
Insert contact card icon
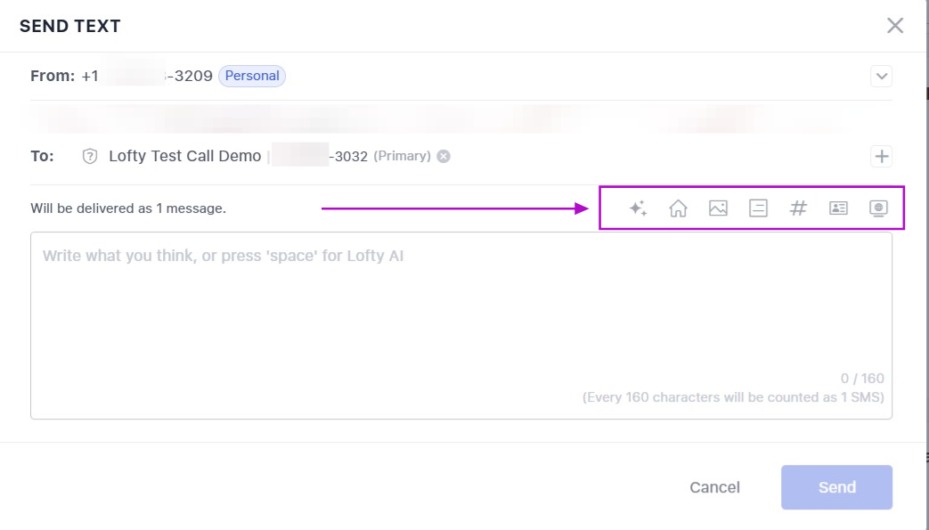click(x=838, y=208)
